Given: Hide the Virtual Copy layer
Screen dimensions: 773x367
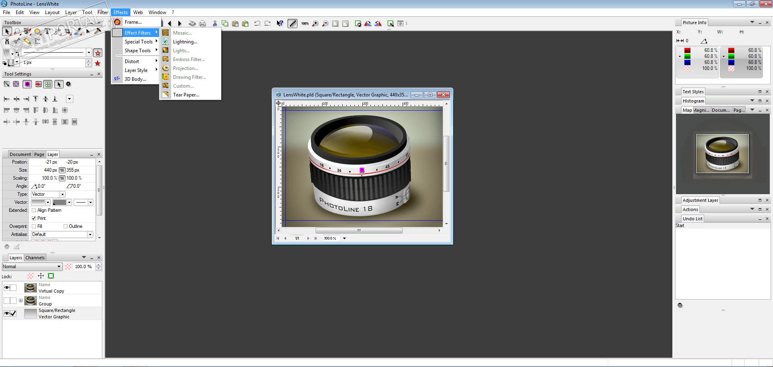Looking at the screenshot, I should [7, 288].
